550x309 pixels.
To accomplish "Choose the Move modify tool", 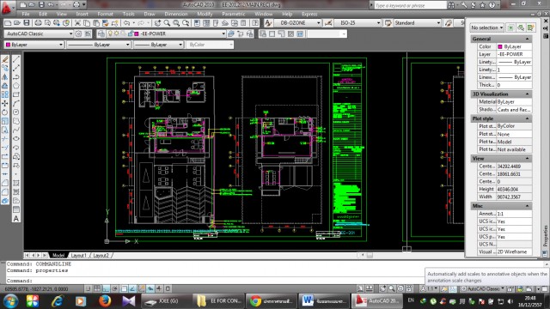I will pos(5,103).
